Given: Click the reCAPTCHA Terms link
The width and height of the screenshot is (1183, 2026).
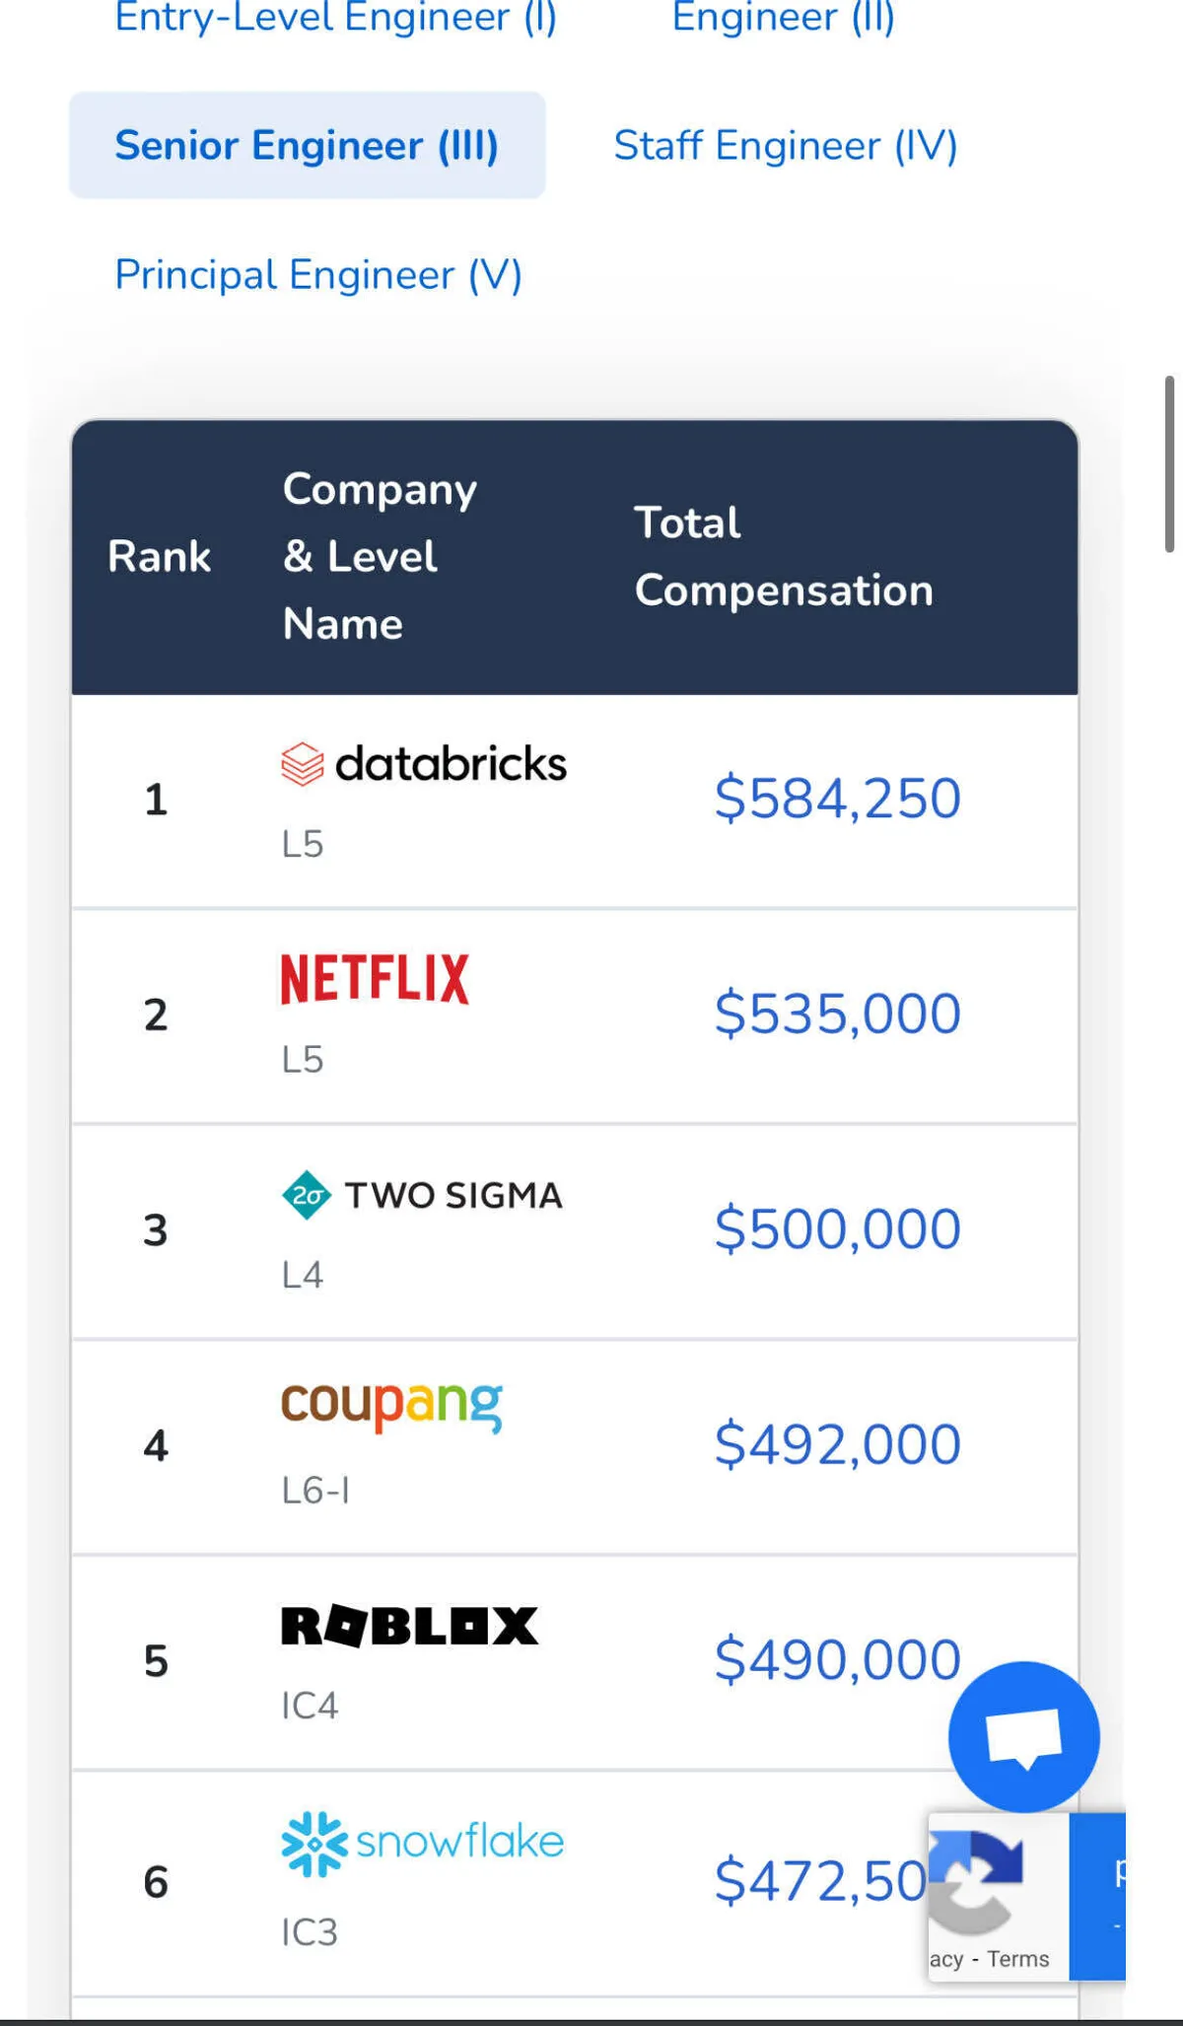Looking at the screenshot, I should click(1017, 1959).
